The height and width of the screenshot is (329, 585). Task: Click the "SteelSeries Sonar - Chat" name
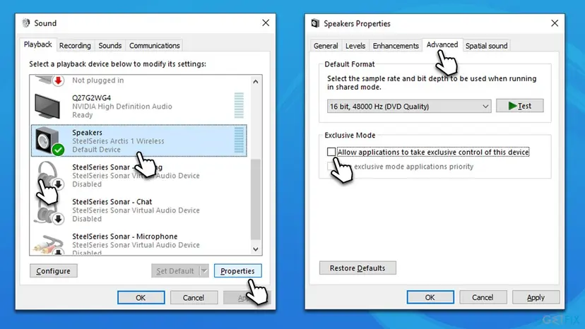(112, 202)
